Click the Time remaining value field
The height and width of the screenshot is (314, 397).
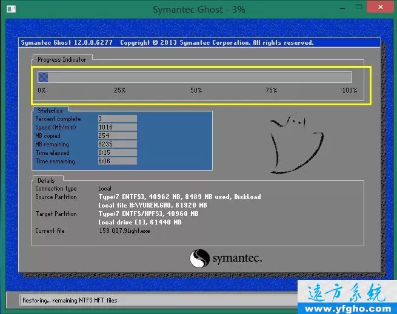point(117,162)
